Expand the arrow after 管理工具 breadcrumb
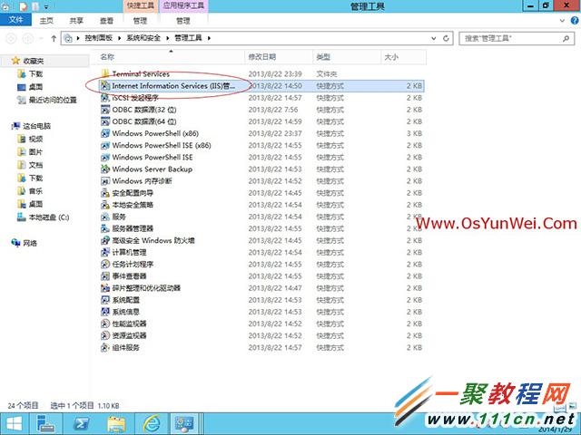This screenshot has width=581, height=435. point(209,38)
